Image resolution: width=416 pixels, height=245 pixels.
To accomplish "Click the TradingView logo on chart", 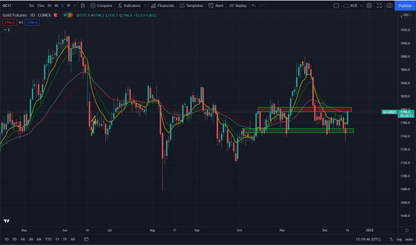I will 7,220.
